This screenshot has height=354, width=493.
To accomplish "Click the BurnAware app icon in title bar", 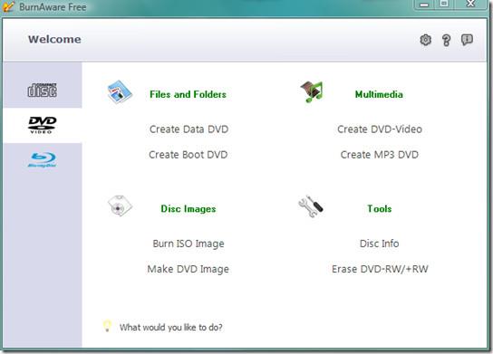I will click(8, 6).
